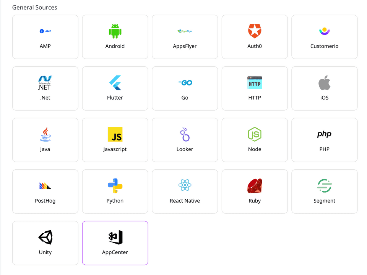Select the AMP source icon

click(x=45, y=31)
